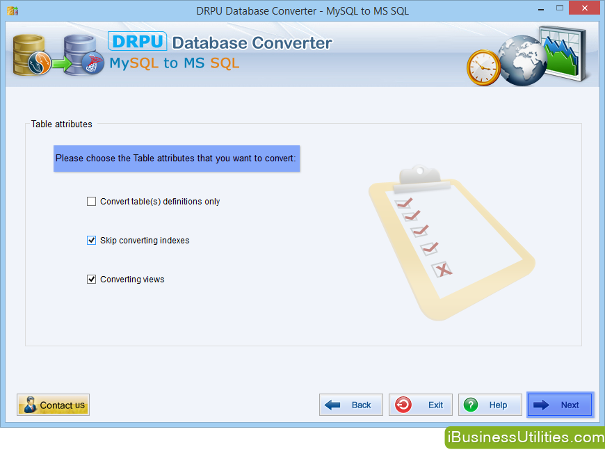
Task: Click 'MySQL to MS SQL' banner subtitle
Action: coord(175,63)
